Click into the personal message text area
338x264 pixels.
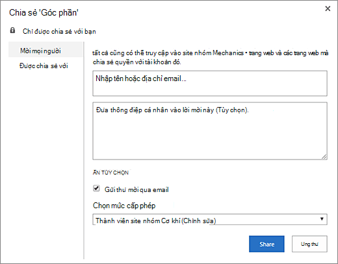point(210,131)
